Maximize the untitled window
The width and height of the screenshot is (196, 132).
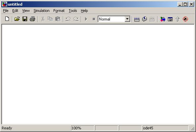point(185,4)
